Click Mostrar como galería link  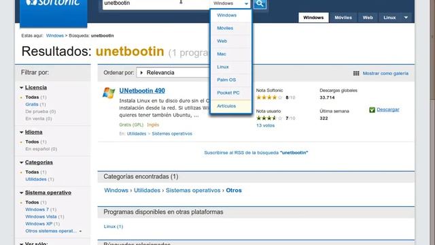tap(385, 73)
